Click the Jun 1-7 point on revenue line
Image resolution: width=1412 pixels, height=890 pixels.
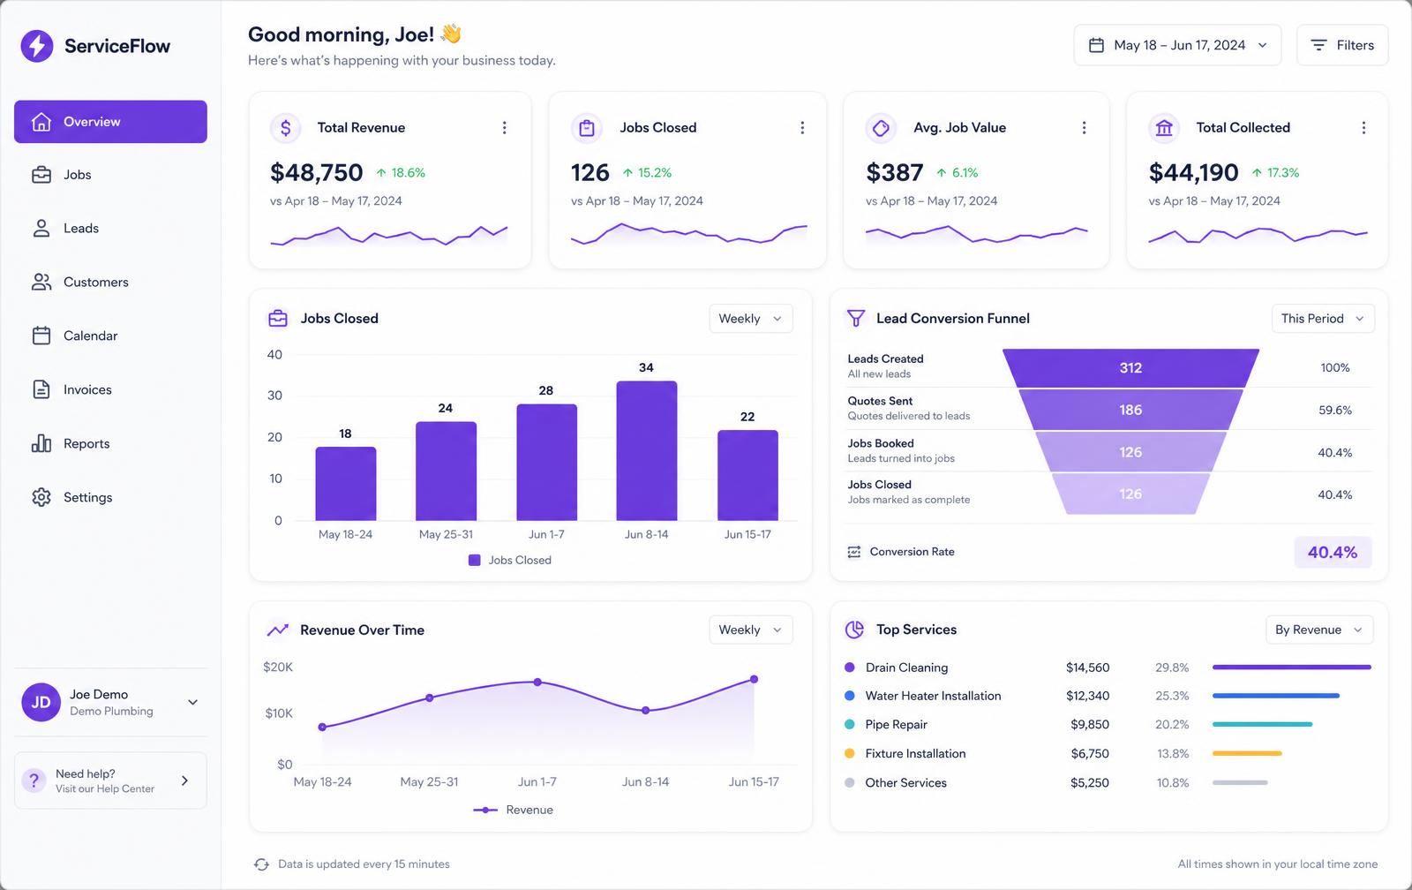[537, 683]
